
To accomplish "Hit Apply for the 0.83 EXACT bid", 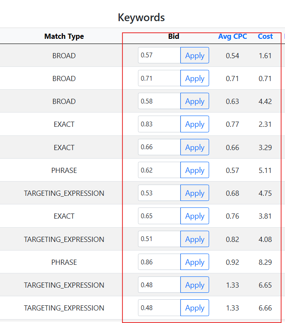I will 194,124.
